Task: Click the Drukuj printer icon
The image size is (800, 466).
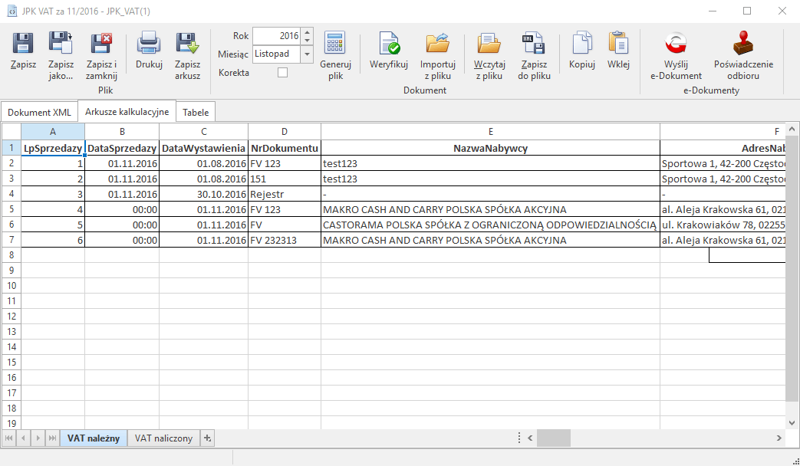Action: coord(149,44)
